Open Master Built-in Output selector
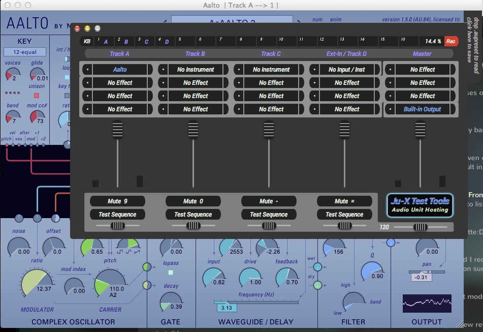The width and height of the screenshot is (483, 332). point(423,109)
